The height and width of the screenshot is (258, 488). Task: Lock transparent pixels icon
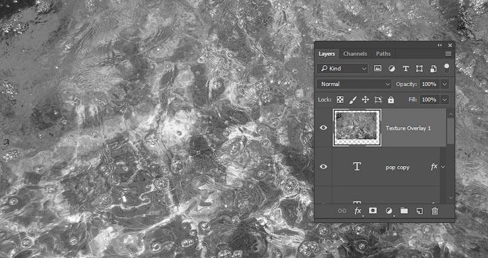point(340,100)
